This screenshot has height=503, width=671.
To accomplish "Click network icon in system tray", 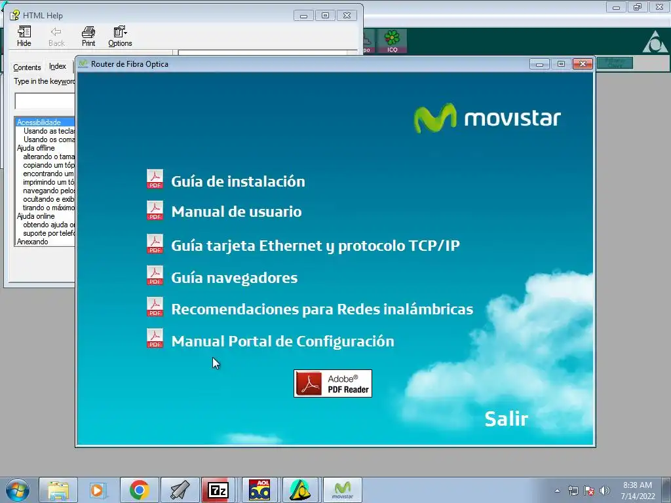I will [x=573, y=491].
